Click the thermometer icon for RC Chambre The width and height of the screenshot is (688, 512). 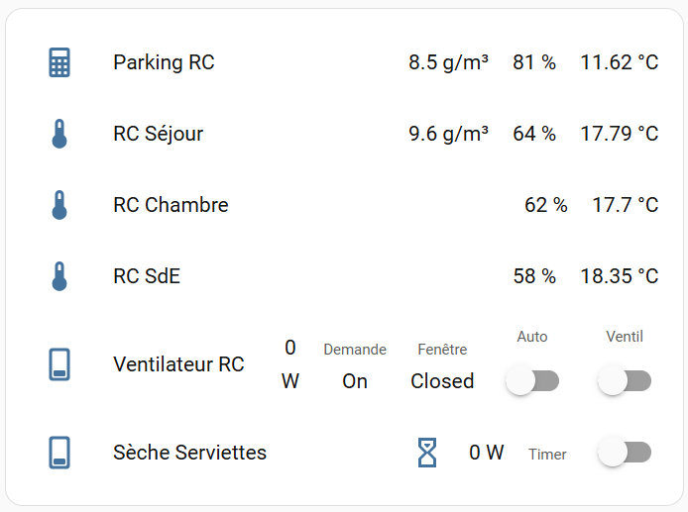[x=59, y=205]
